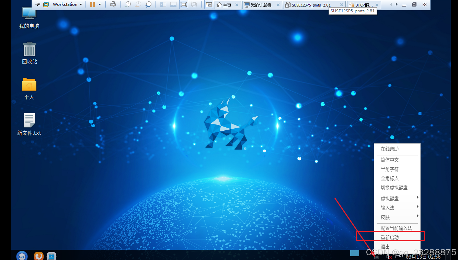Choose 在线帮助 from the context menu
Image resolution: width=458 pixels, height=260 pixels.
(390, 149)
